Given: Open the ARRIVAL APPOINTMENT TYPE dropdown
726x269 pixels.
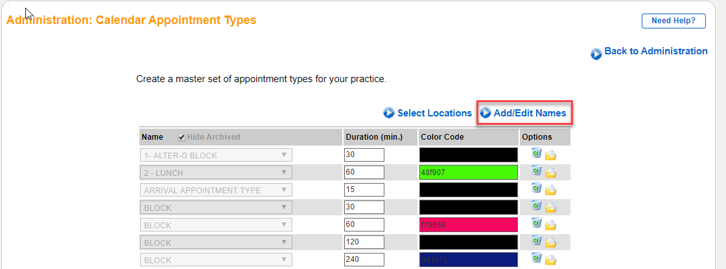Looking at the screenshot, I should 216,190.
